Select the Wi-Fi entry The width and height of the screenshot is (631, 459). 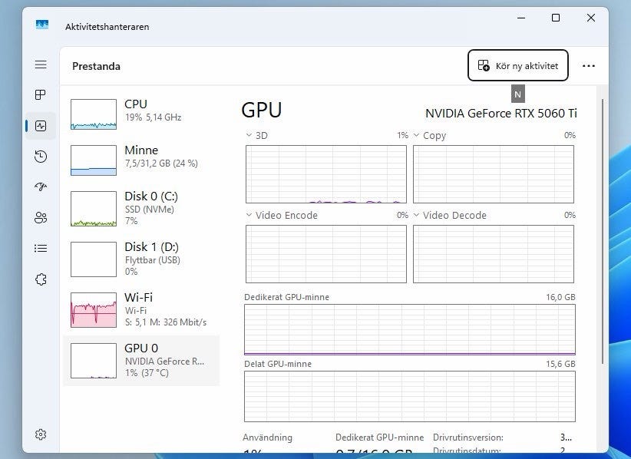tap(141, 310)
